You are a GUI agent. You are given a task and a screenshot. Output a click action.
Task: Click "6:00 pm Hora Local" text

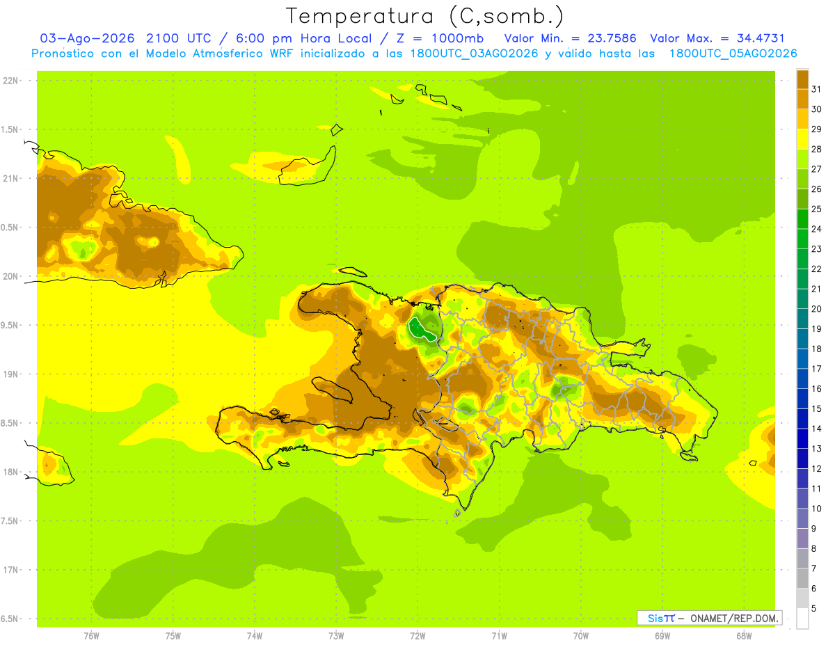303,38
